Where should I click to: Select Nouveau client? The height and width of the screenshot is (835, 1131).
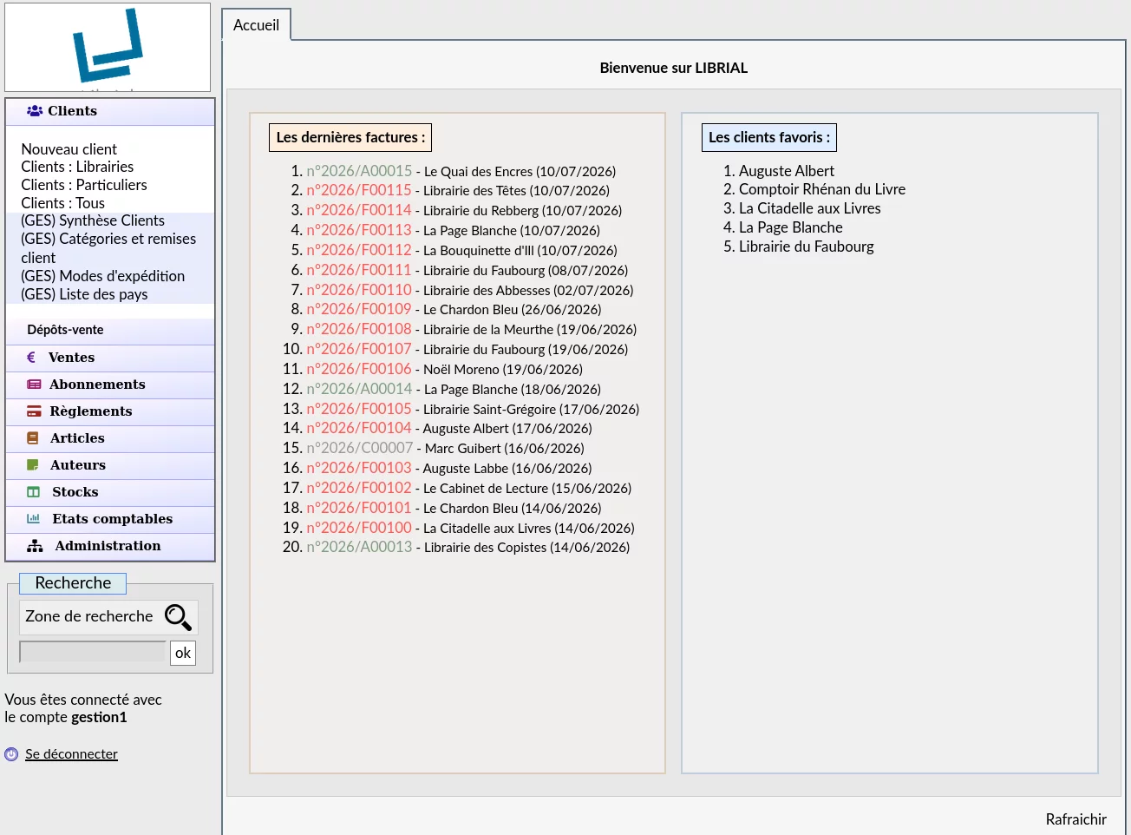[69, 149]
